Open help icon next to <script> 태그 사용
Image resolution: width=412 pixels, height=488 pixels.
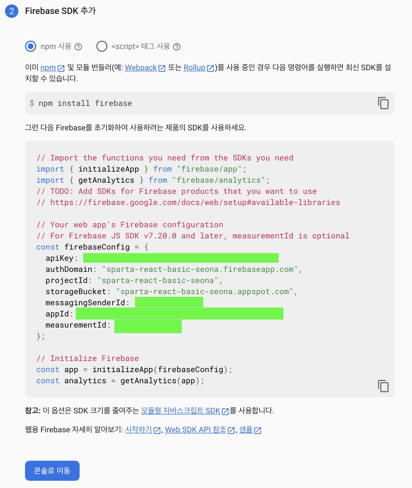177,47
